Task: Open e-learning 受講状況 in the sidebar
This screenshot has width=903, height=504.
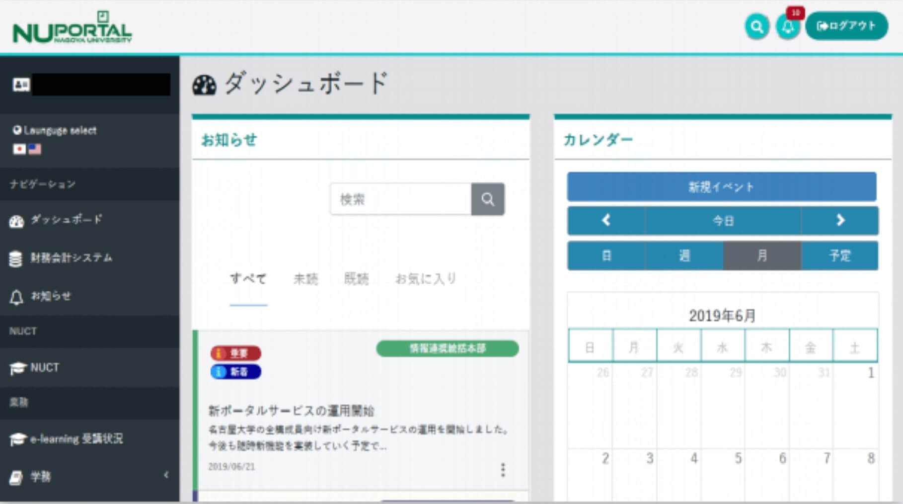Action: (76, 438)
